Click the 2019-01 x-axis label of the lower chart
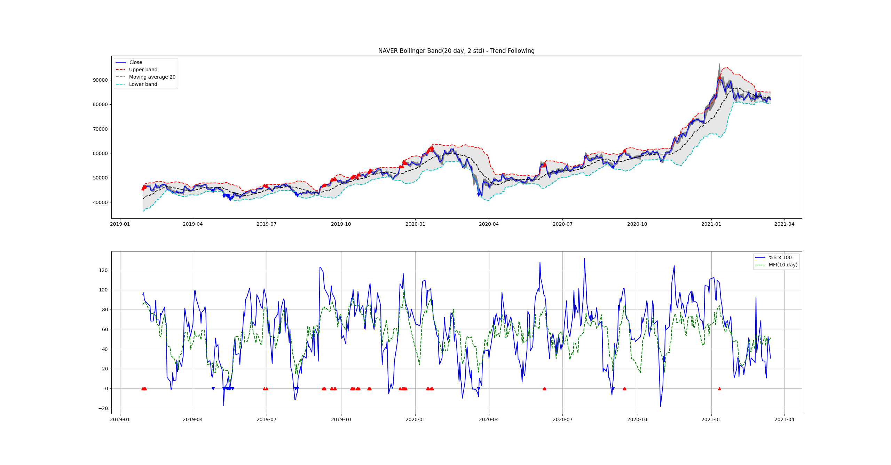Viewport: 891px width, 465px height. point(120,419)
